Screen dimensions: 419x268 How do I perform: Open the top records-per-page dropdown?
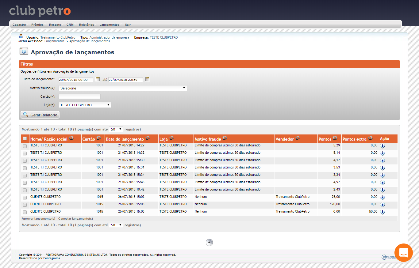click(x=116, y=129)
